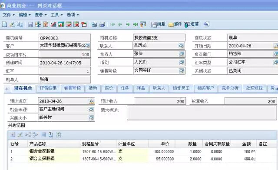This screenshot has width=278, height=170.
Task: Open the 销售阶段 field lookup button
Action: coord(182,71)
